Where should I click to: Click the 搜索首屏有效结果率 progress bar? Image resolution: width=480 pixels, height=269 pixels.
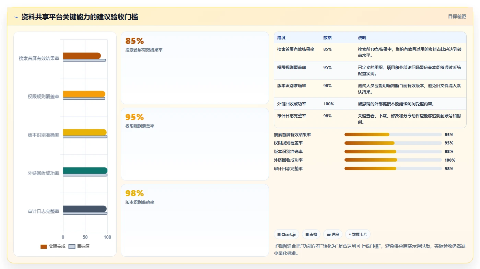click(x=393, y=134)
